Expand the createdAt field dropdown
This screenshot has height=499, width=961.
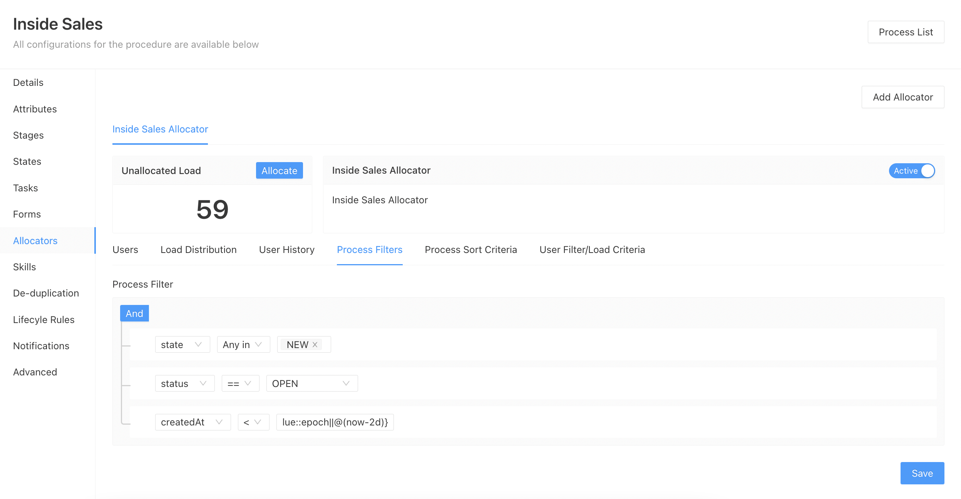click(x=193, y=422)
